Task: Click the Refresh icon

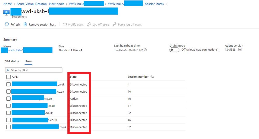Action: 7,24
